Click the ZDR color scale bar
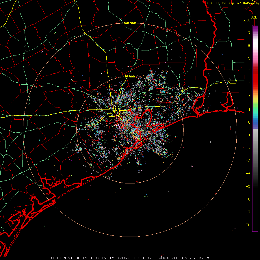 255,128
